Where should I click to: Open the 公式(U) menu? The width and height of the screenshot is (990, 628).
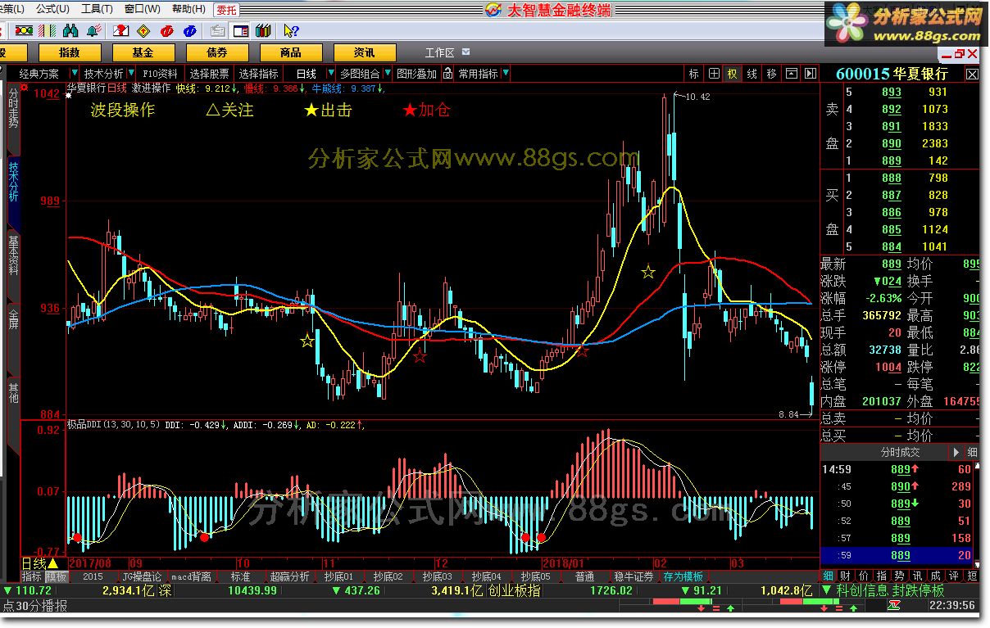point(52,9)
